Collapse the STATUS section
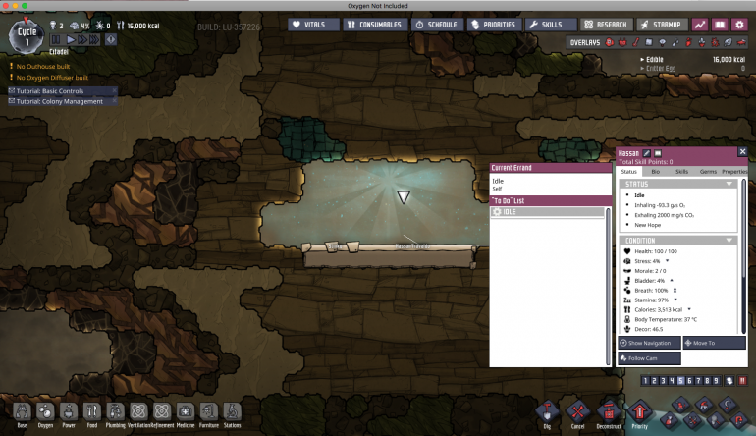 point(729,184)
